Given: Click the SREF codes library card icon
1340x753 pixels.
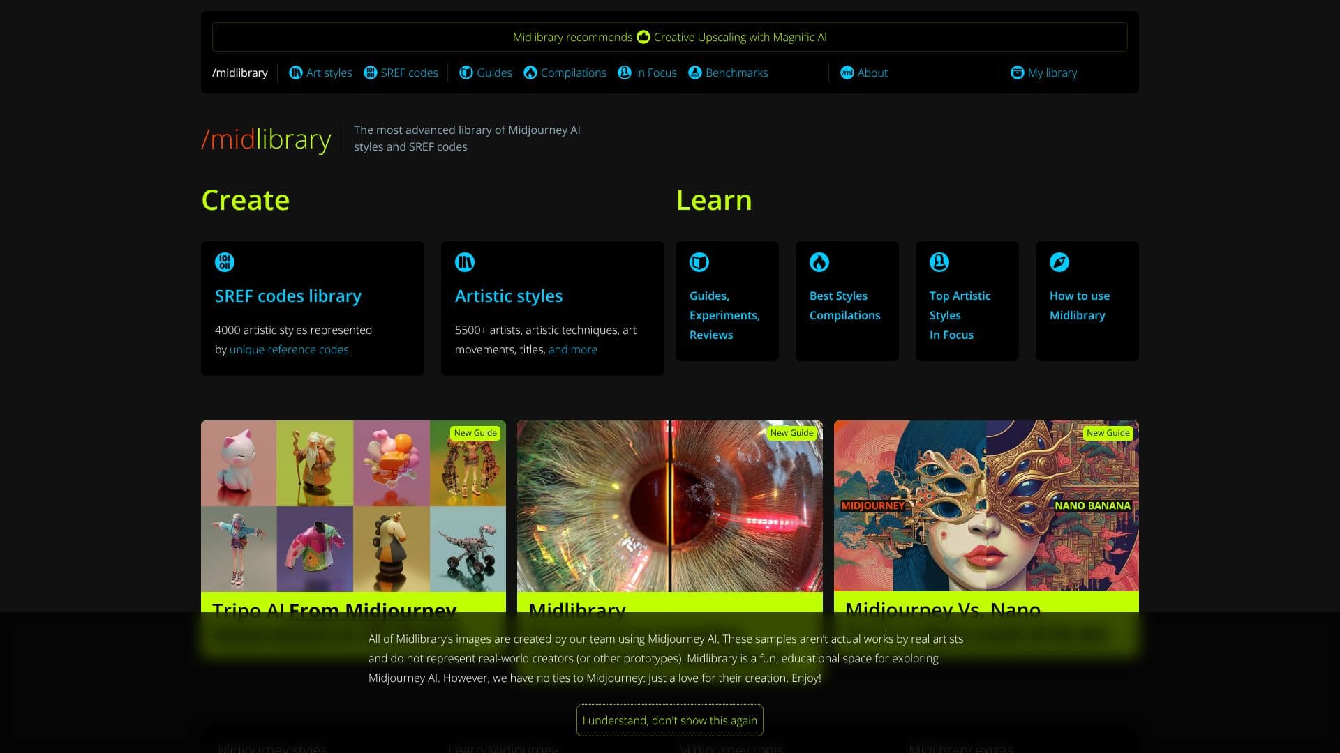Looking at the screenshot, I should tap(225, 262).
